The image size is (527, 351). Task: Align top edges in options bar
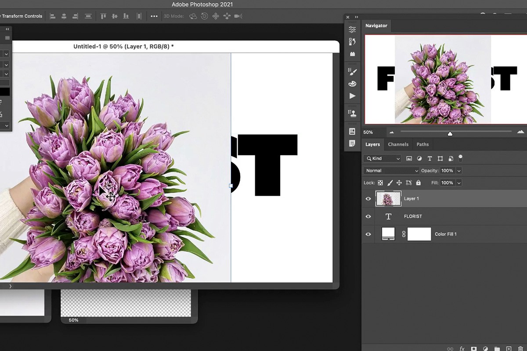(x=104, y=16)
